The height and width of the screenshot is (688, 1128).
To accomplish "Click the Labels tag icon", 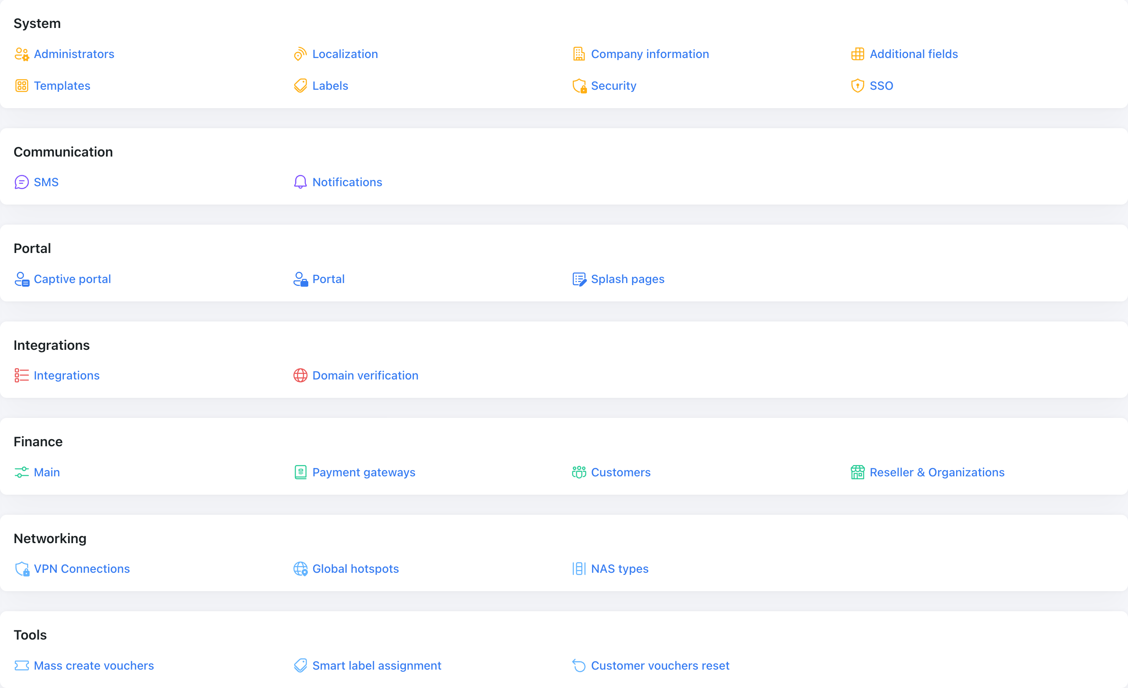I will click(x=300, y=86).
